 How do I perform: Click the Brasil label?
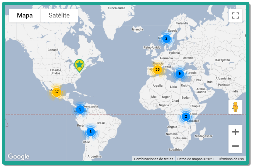click(101, 123)
